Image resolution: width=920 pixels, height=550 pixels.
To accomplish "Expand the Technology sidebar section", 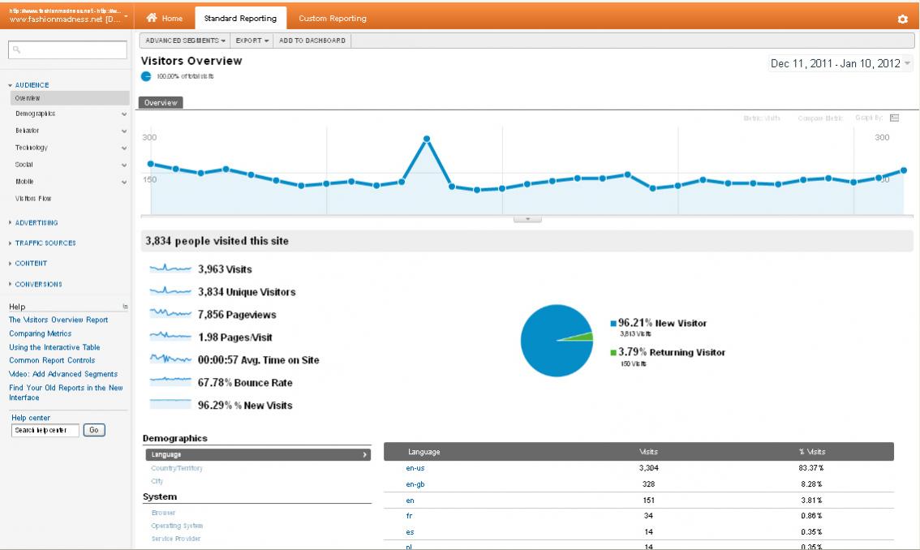I will pos(124,148).
